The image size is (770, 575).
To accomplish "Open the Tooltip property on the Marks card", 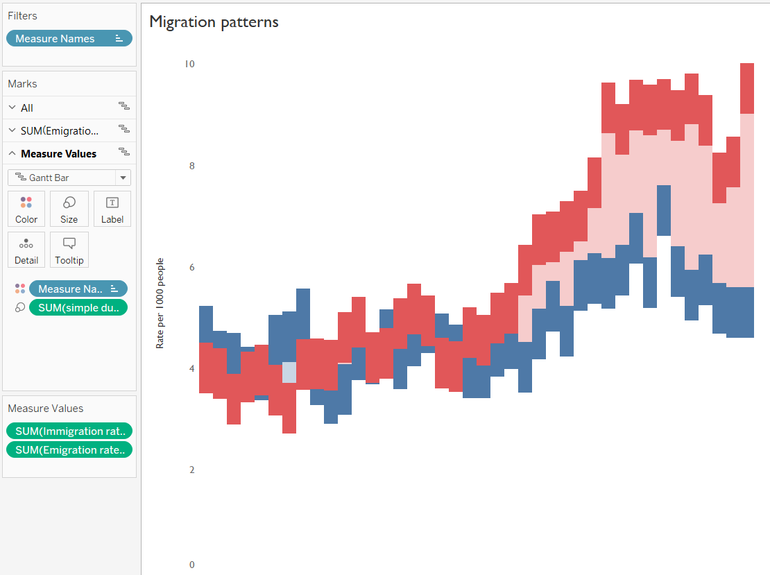I will 69,250.
